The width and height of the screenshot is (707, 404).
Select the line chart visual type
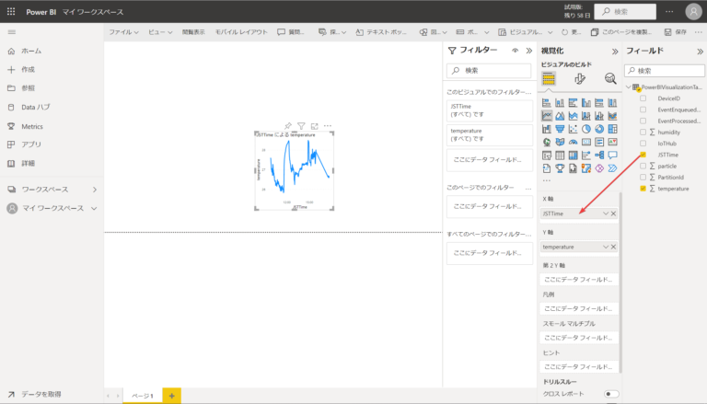coord(547,116)
